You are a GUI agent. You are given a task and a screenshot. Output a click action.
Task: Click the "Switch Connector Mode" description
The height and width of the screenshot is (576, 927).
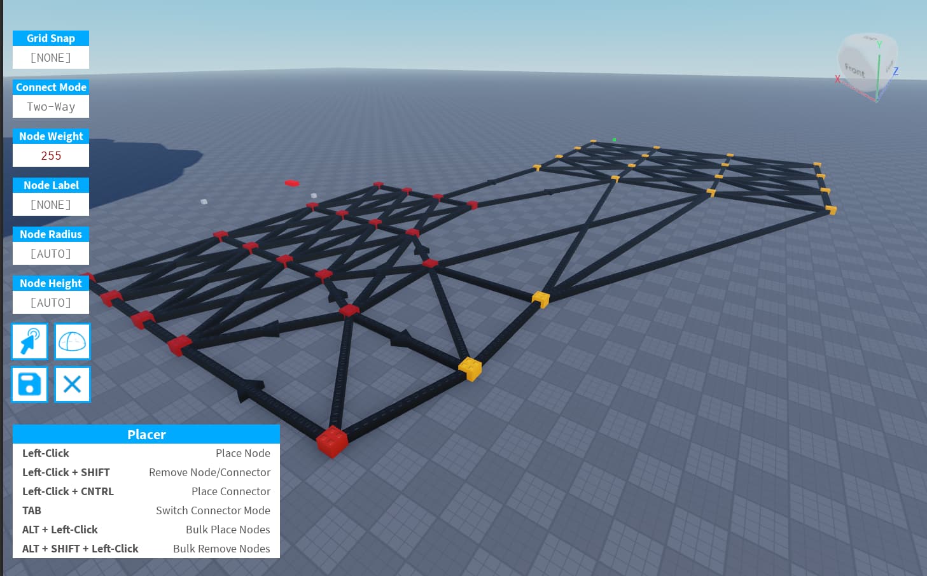tap(213, 510)
